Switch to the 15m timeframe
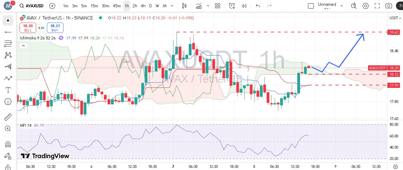403x170 pixels. (x=94, y=6)
